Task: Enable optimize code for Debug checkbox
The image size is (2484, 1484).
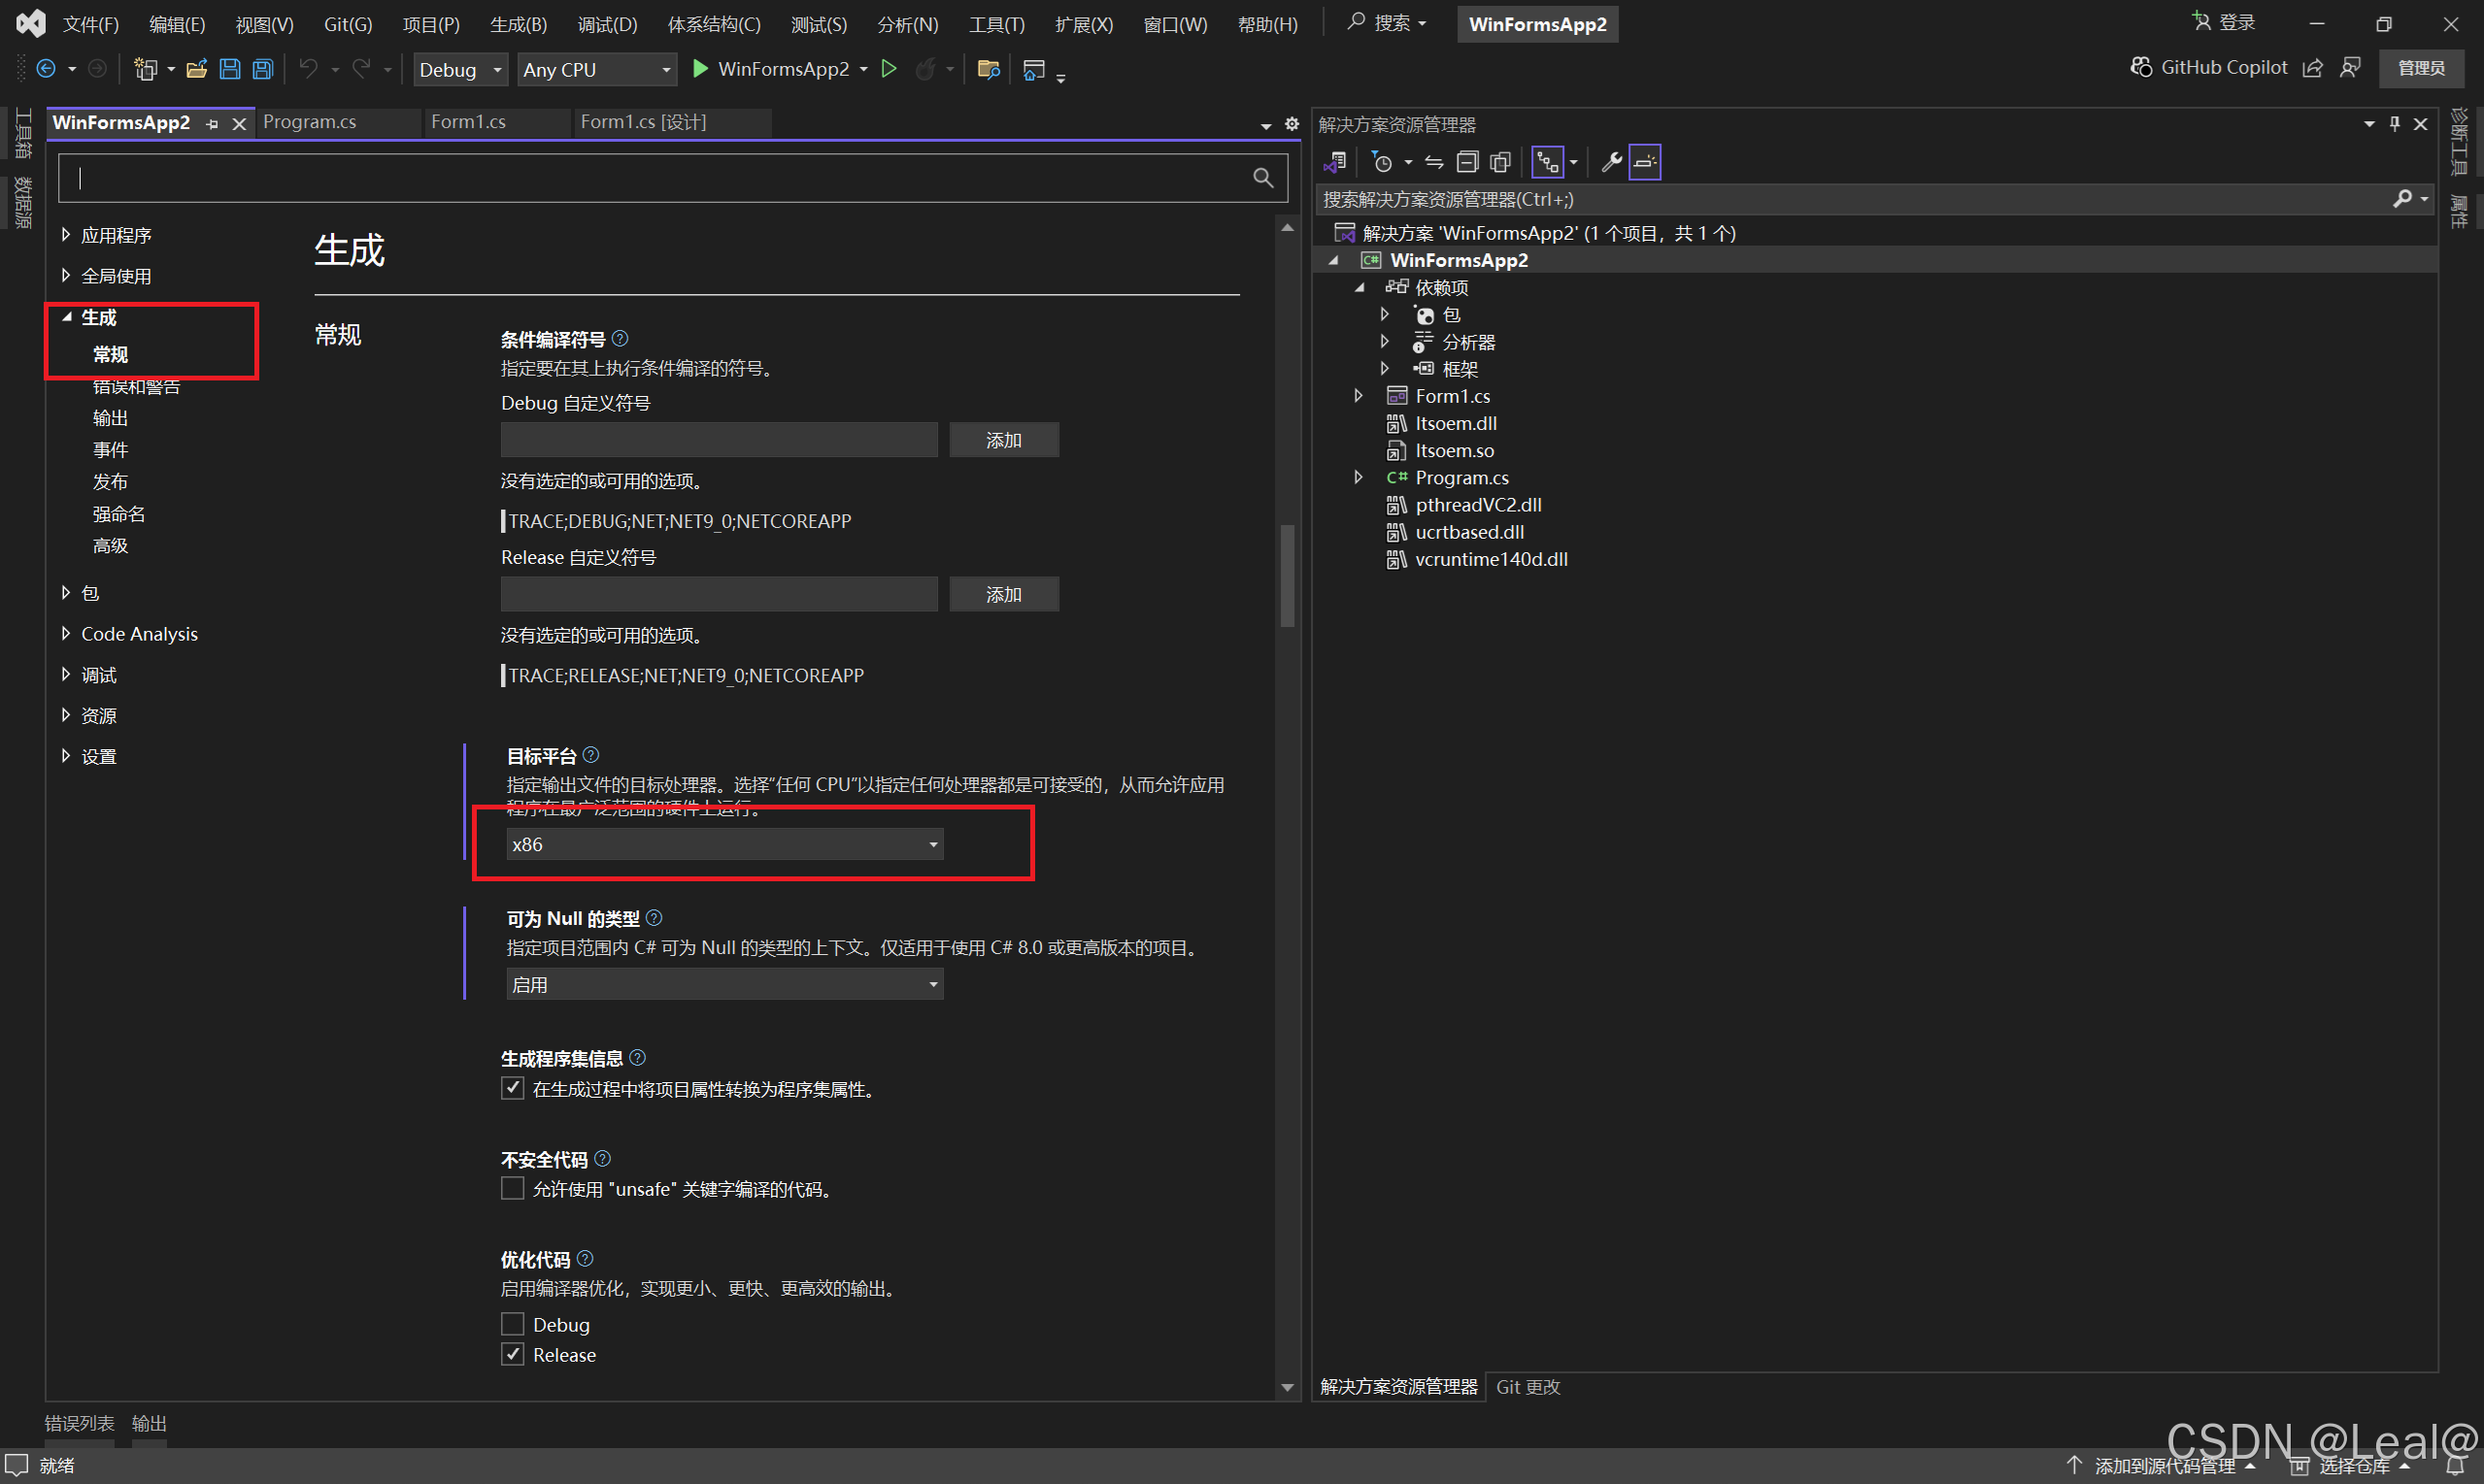Action: 512,1324
